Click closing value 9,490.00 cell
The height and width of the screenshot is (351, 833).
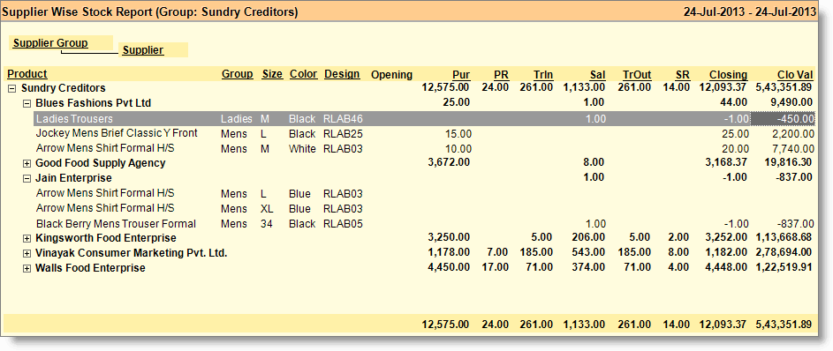[791, 102]
